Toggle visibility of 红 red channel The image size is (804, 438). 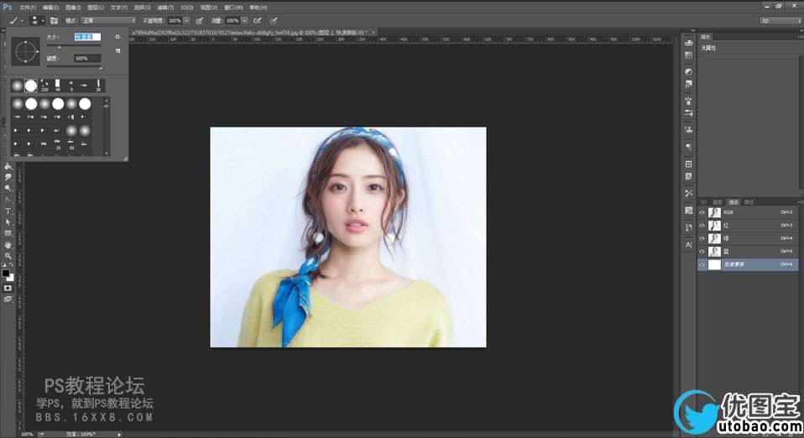click(x=702, y=225)
